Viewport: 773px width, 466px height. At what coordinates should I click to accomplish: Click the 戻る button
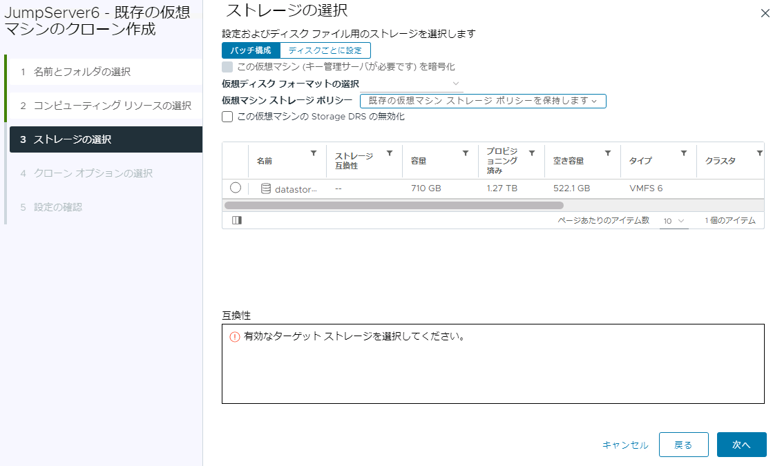point(683,445)
